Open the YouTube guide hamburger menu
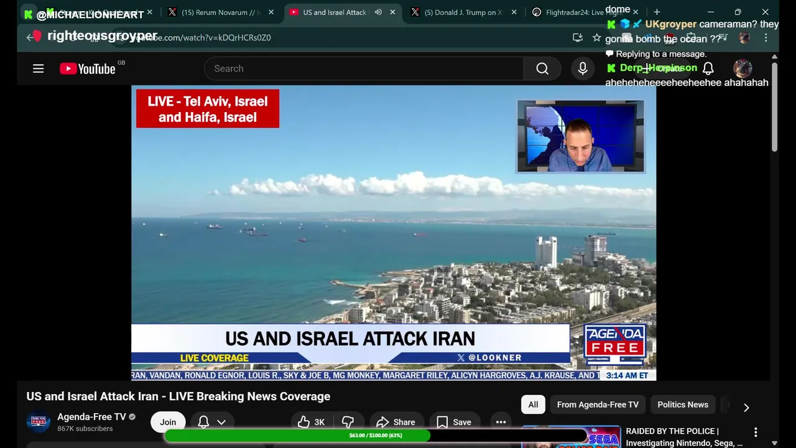This screenshot has width=796, height=448. pos(39,68)
